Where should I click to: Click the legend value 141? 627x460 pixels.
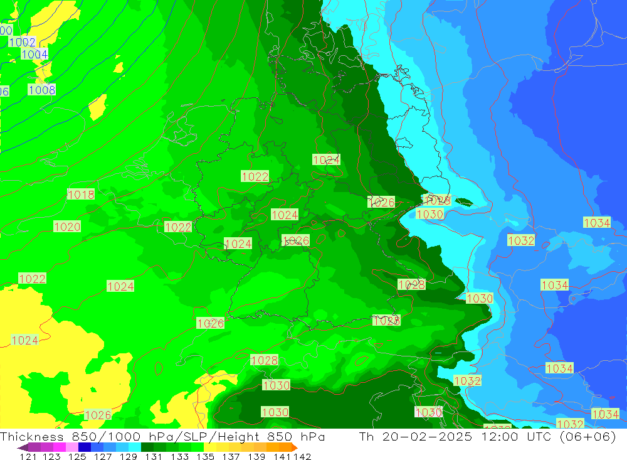point(282,456)
